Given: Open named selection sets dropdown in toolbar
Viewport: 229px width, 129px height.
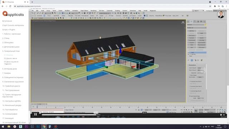Looking at the screenshot, I should point(105,13).
